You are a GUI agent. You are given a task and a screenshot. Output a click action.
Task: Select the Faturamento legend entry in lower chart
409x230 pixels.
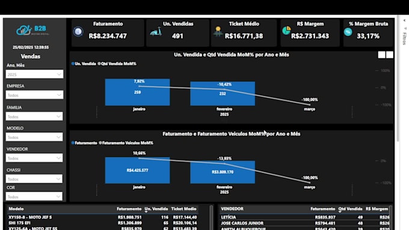[x=84, y=143]
